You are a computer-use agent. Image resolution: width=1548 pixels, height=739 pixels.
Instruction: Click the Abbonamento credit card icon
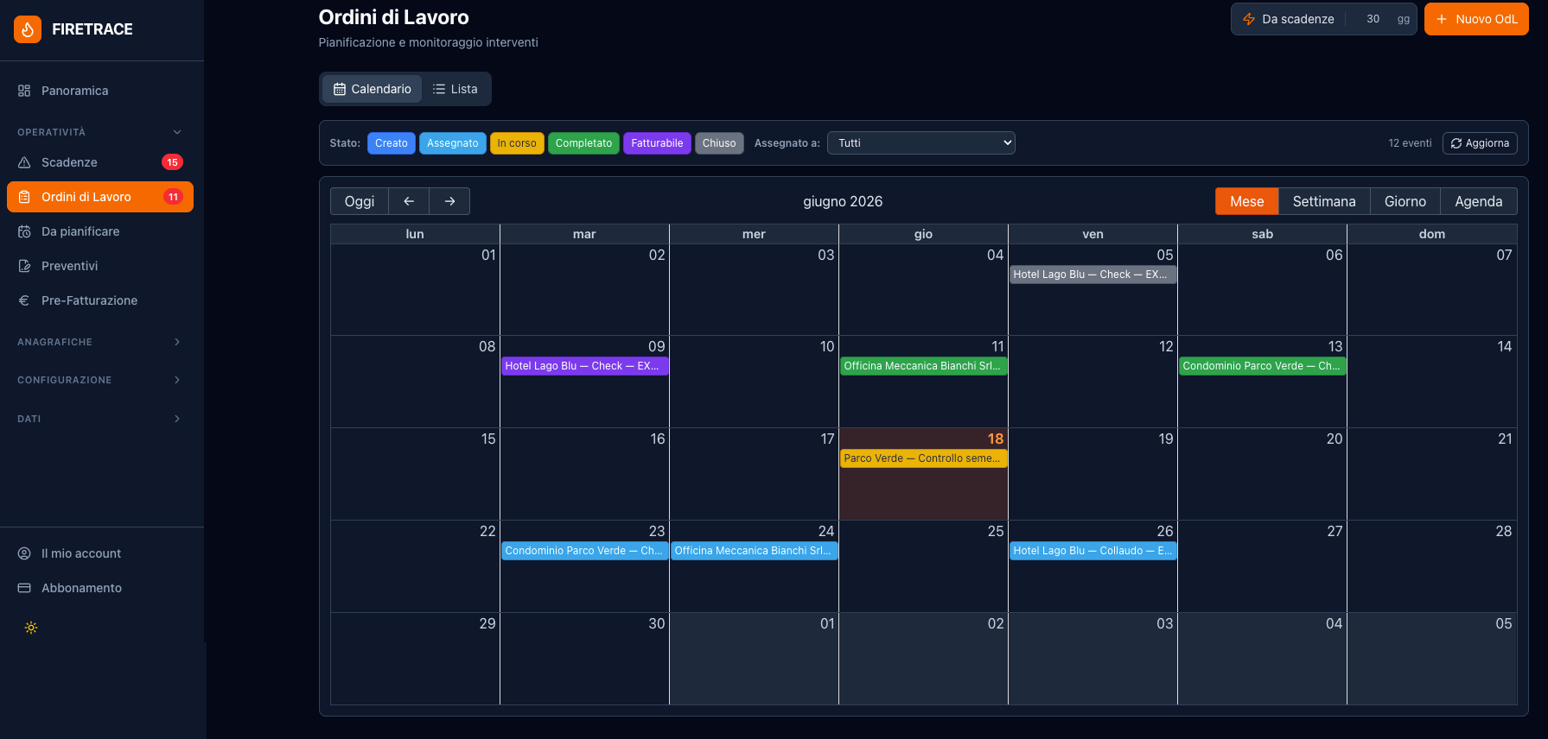[x=24, y=588]
